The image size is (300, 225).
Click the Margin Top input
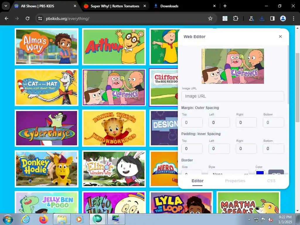coord(192,122)
